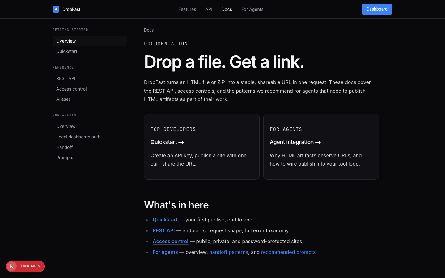This screenshot has height=278, width=445.
Task: Click the FOR AGENTS sidebar section label
Action: [x=64, y=115]
